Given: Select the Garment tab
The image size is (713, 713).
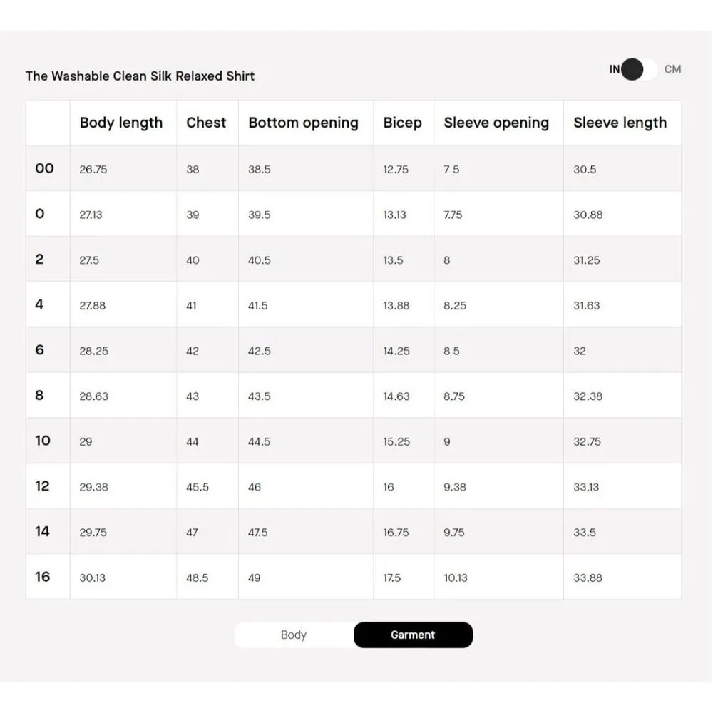Looking at the screenshot, I should [x=413, y=635].
